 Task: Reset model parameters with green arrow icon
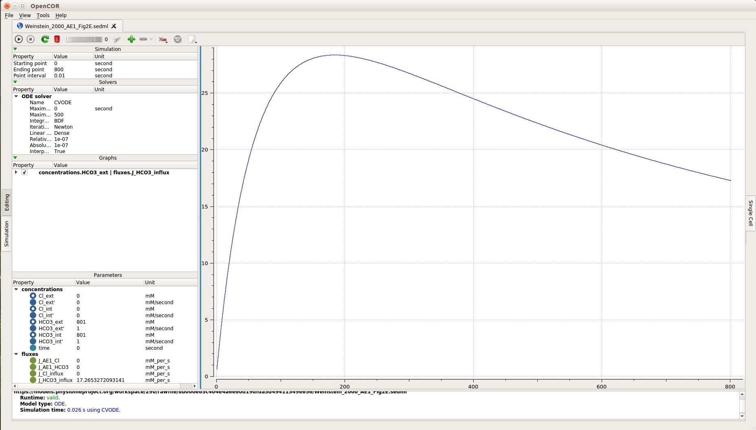pyautogui.click(x=45, y=39)
